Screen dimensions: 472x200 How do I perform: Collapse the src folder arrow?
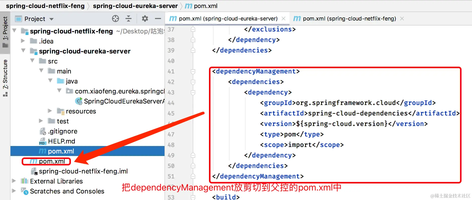click(32, 61)
